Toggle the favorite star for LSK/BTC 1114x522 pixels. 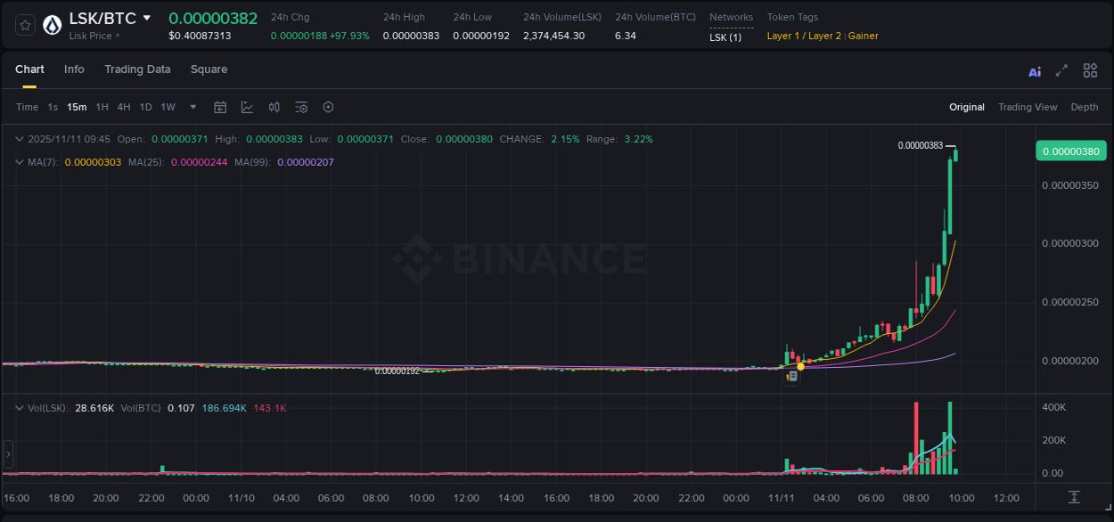click(24, 24)
